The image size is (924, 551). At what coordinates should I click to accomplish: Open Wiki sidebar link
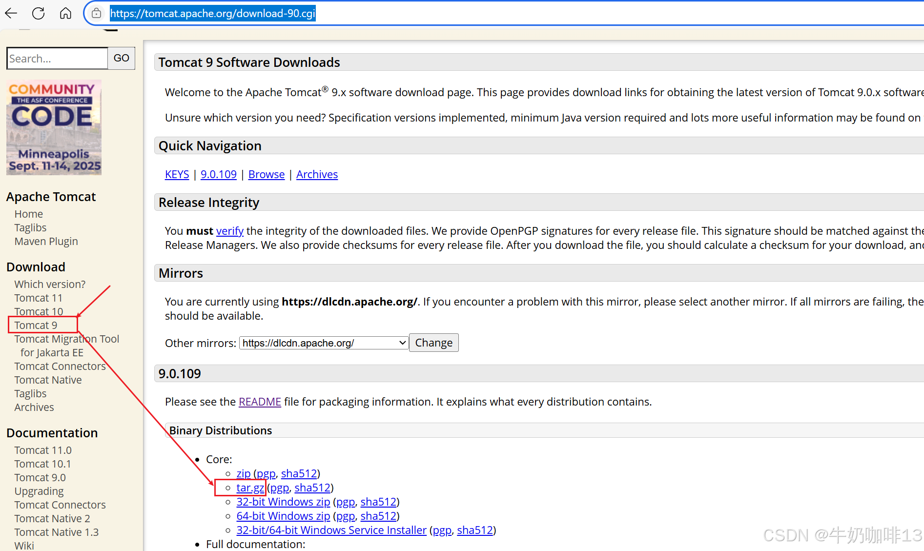point(24,545)
